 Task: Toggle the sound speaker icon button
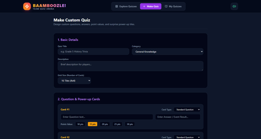coord(234,6)
